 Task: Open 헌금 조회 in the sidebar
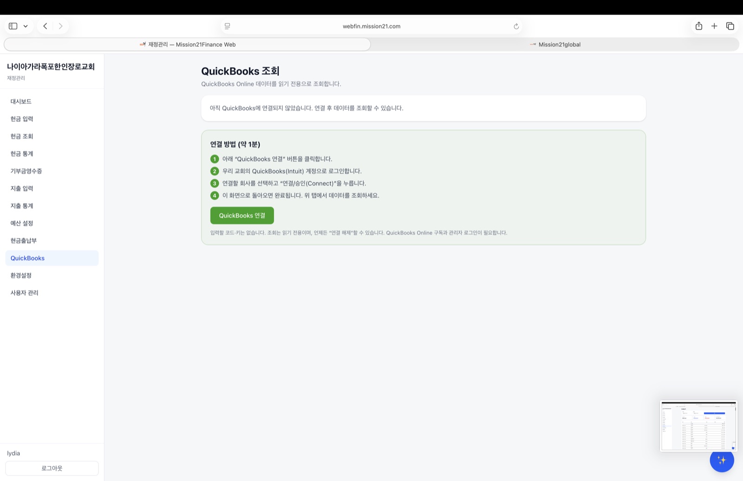coord(52,136)
